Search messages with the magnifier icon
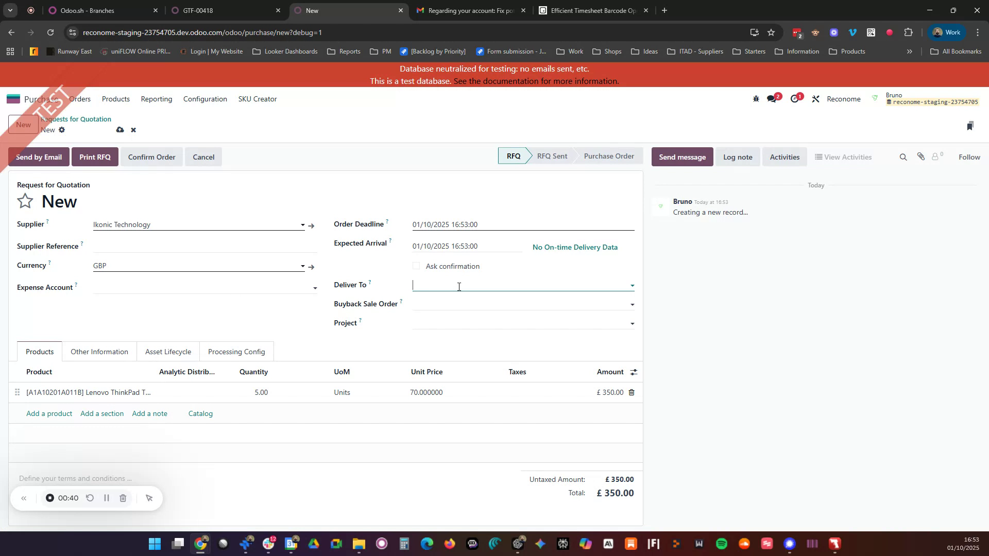Image resolution: width=989 pixels, height=556 pixels. pyautogui.click(x=903, y=157)
